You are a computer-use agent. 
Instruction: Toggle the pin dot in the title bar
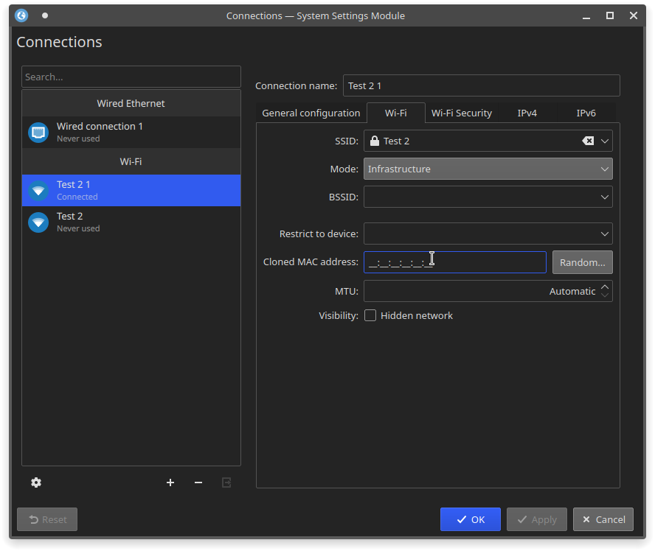(45, 15)
